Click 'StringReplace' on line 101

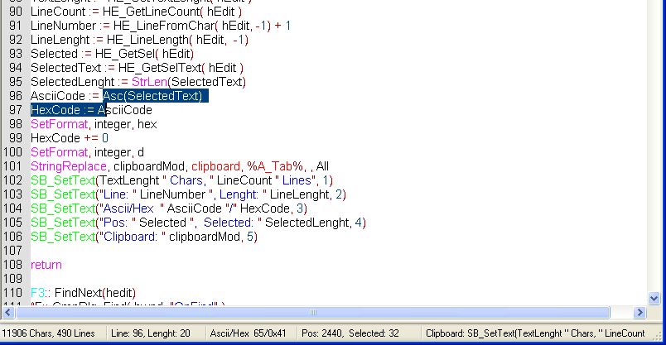[x=69, y=166]
